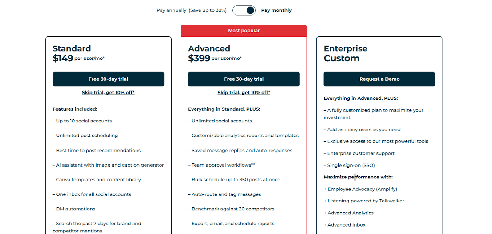Open Advanced plan's "Skip trial, get 10% off" link
The height and width of the screenshot is (234, 492).
(x=244, y=92)
